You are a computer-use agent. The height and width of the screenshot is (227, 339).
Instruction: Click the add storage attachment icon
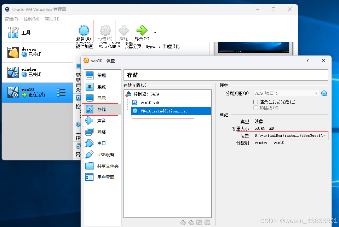(199, 222)
